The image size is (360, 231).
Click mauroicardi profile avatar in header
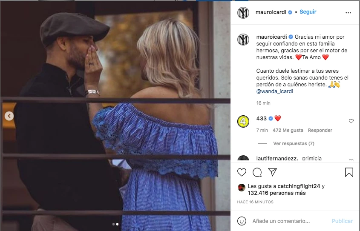point(243,12)
